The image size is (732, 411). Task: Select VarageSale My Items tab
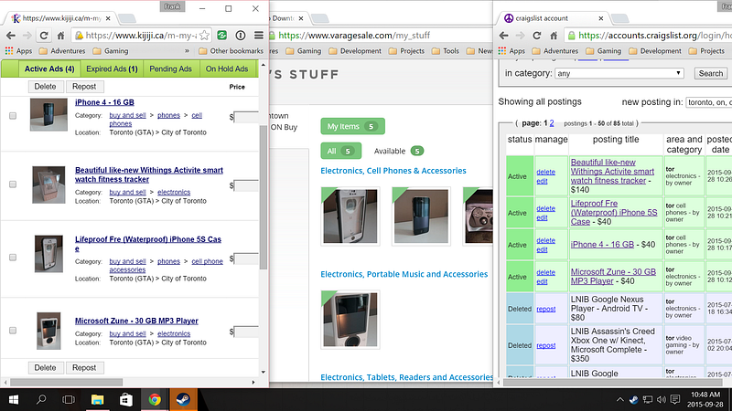(x=352, y=126)
